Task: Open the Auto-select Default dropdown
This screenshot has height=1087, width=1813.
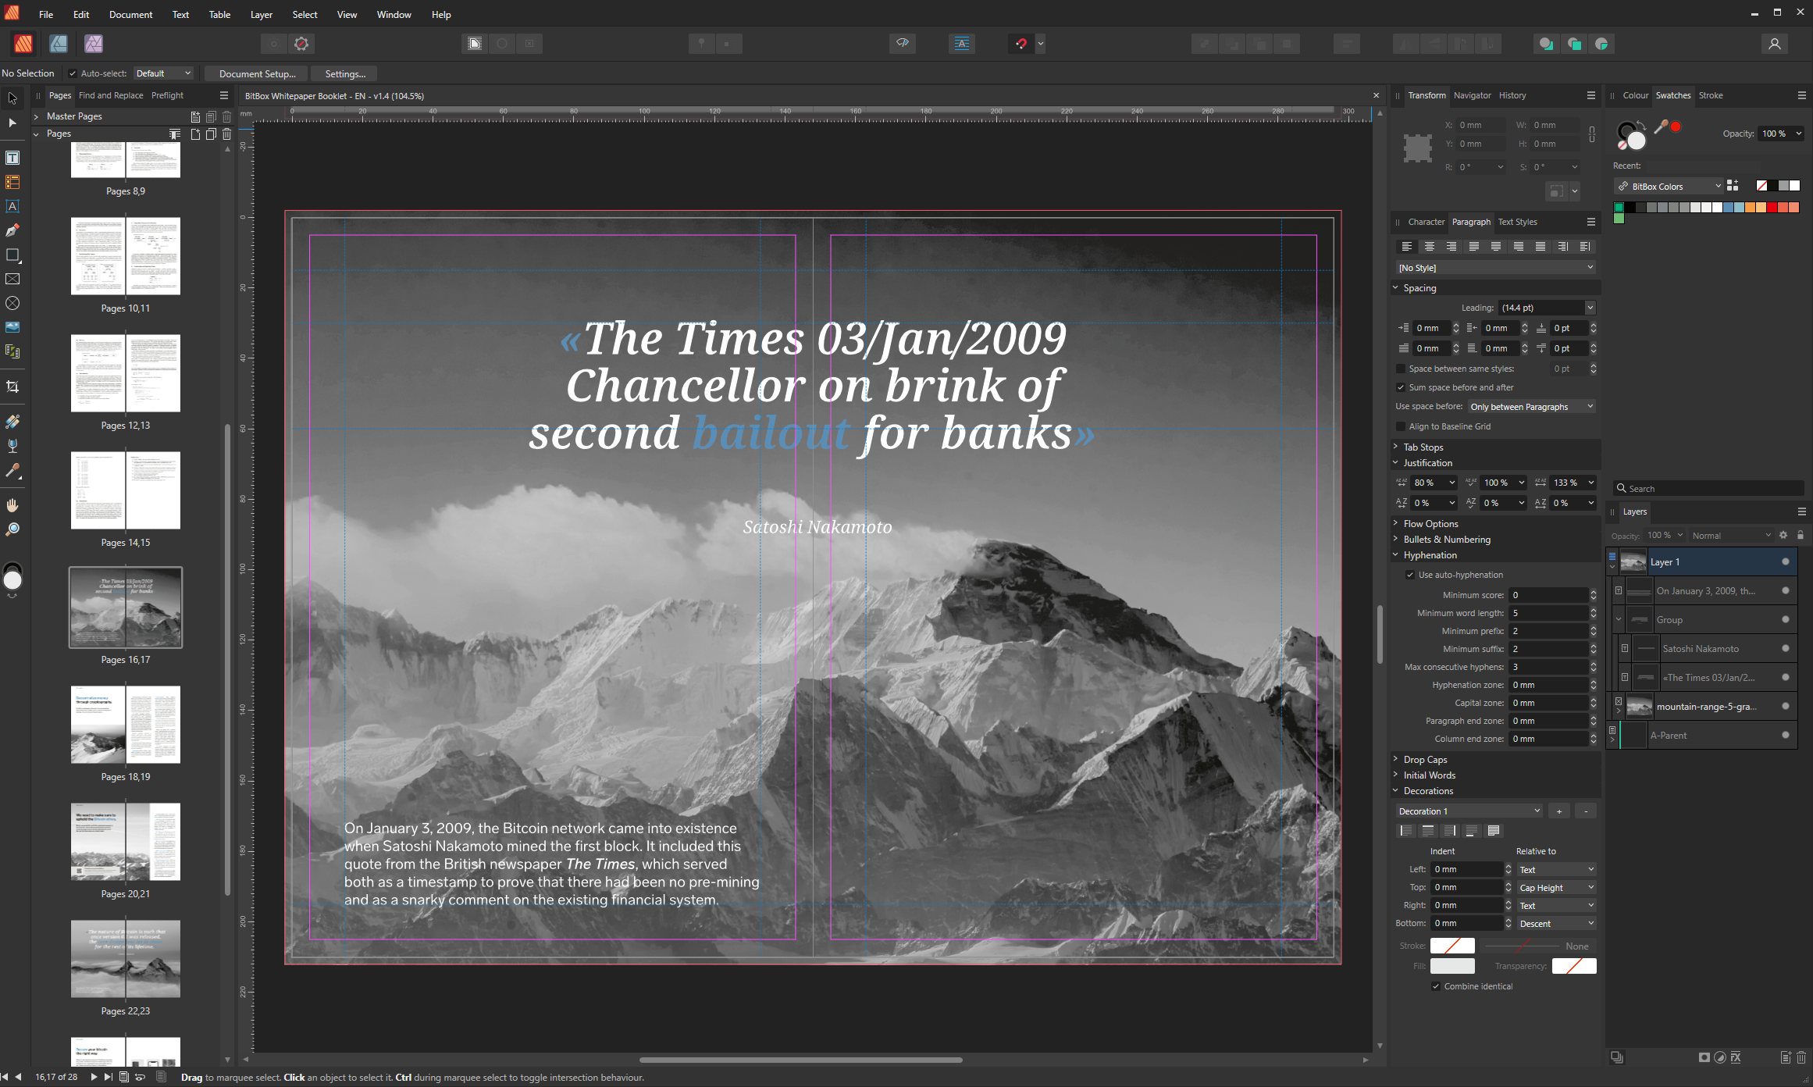Action: (x=162, y=73)
